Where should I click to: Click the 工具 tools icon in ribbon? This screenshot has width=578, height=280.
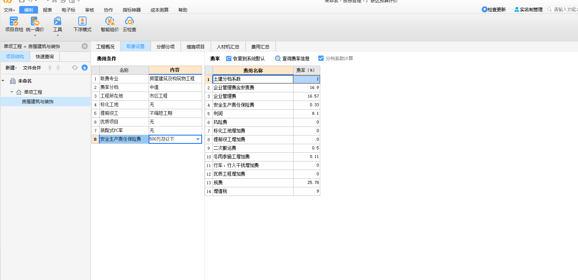coord(58,21)
